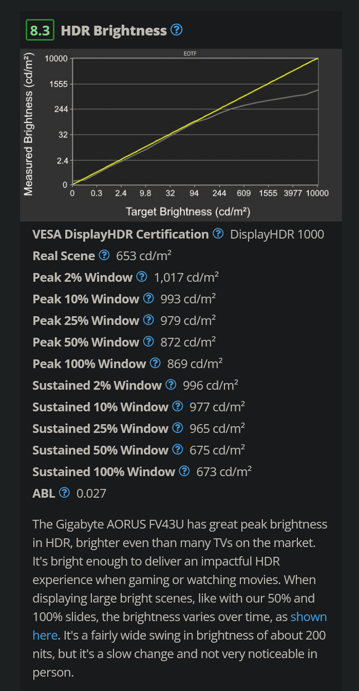Viewport: 359px width, 691px height.
Task: Select the '996 cd/m²' sustained value
Action: click(211, 386)
